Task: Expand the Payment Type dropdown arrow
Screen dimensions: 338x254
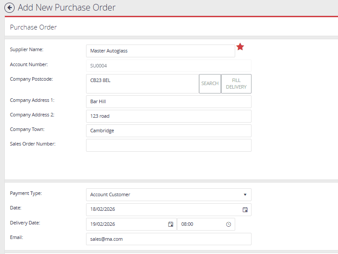Action: [x=245, y=194]
